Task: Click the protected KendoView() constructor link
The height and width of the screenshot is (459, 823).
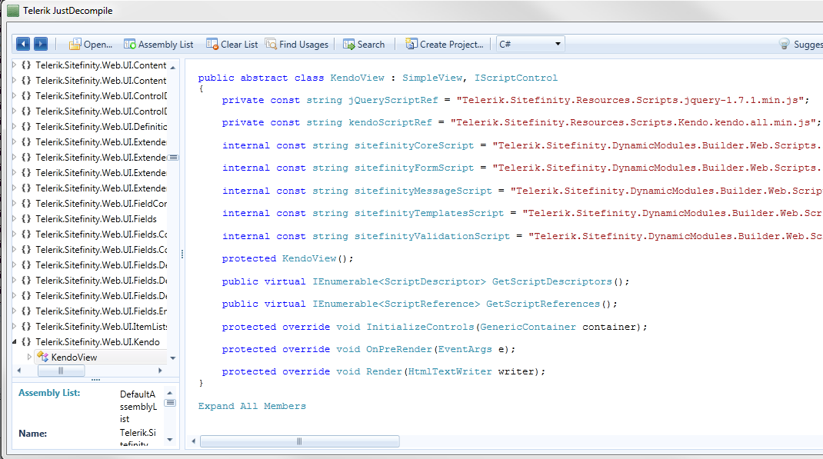Action: coord(309,258)
